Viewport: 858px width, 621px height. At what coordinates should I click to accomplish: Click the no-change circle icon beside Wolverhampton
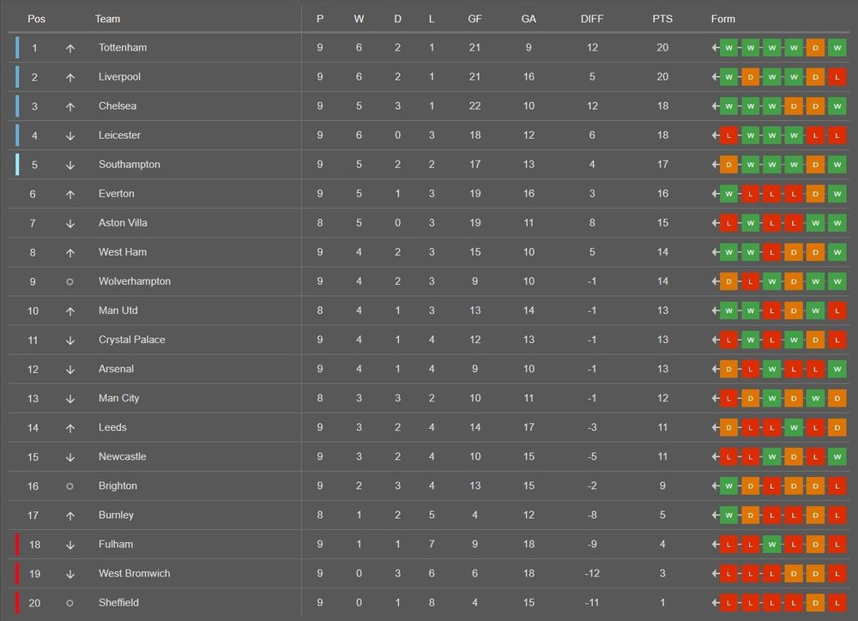coord(70,281)
